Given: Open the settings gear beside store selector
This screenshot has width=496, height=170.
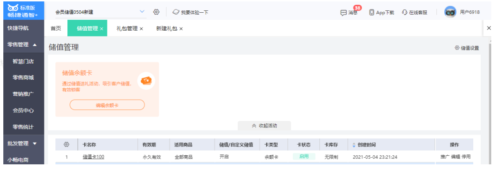Looking at the screenshot, I should pos(156,12).
